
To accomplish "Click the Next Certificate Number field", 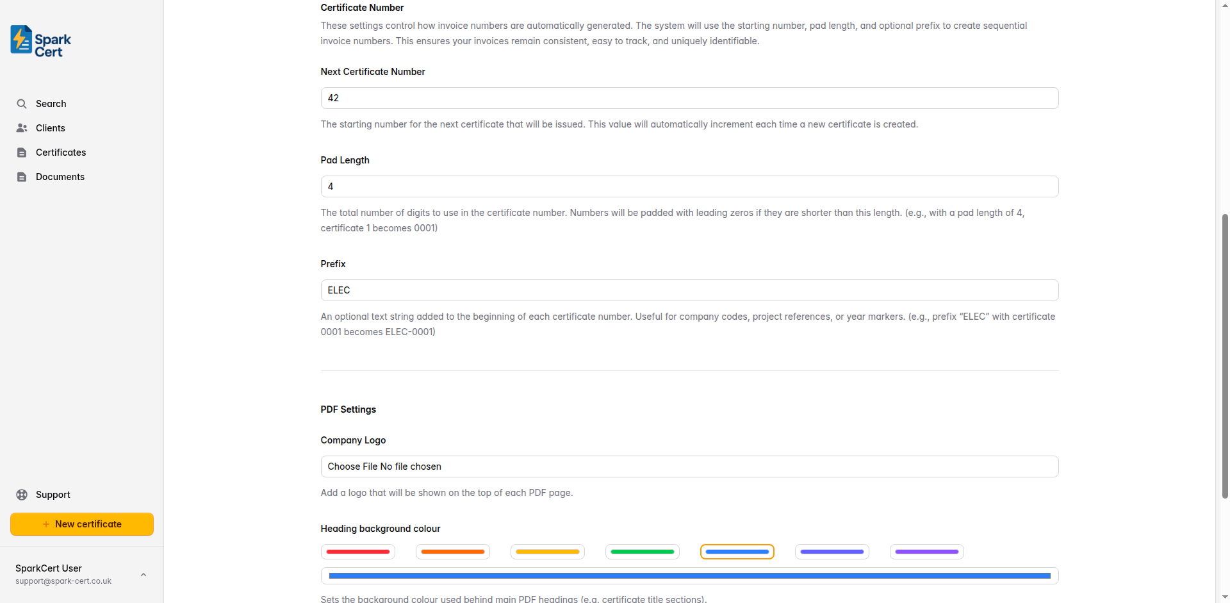I will click(x=689, y=98).
